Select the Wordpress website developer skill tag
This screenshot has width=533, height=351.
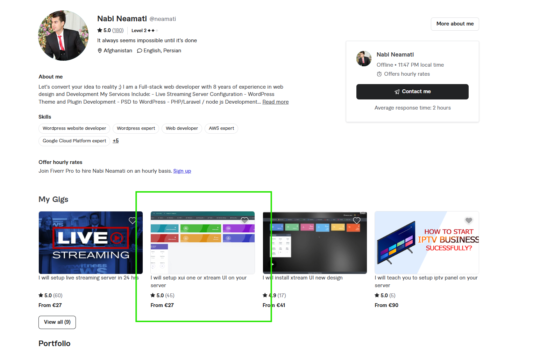(74, 128)
